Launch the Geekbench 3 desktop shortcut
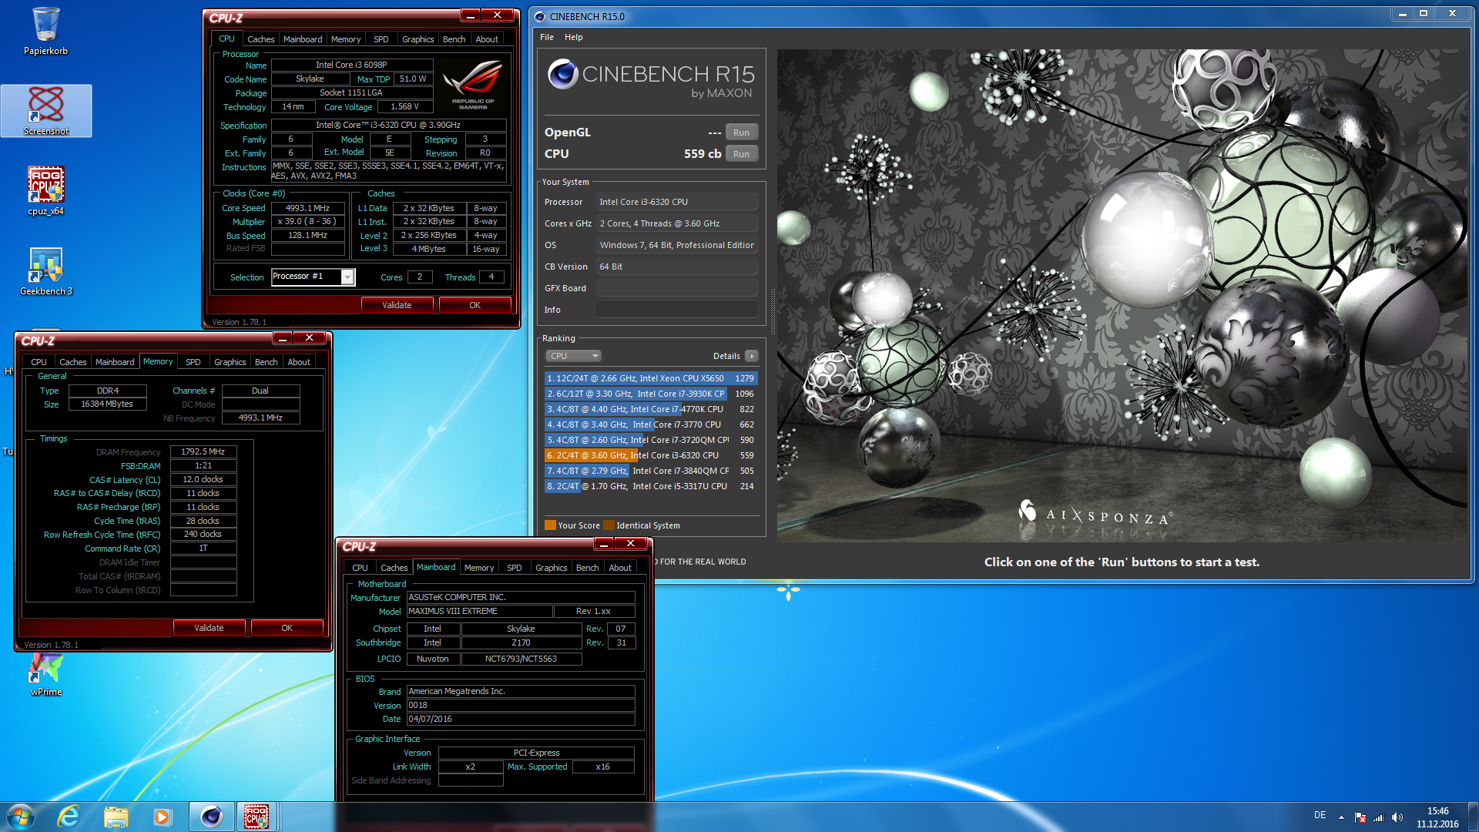 pyautogui.click(x=46, y=271)
